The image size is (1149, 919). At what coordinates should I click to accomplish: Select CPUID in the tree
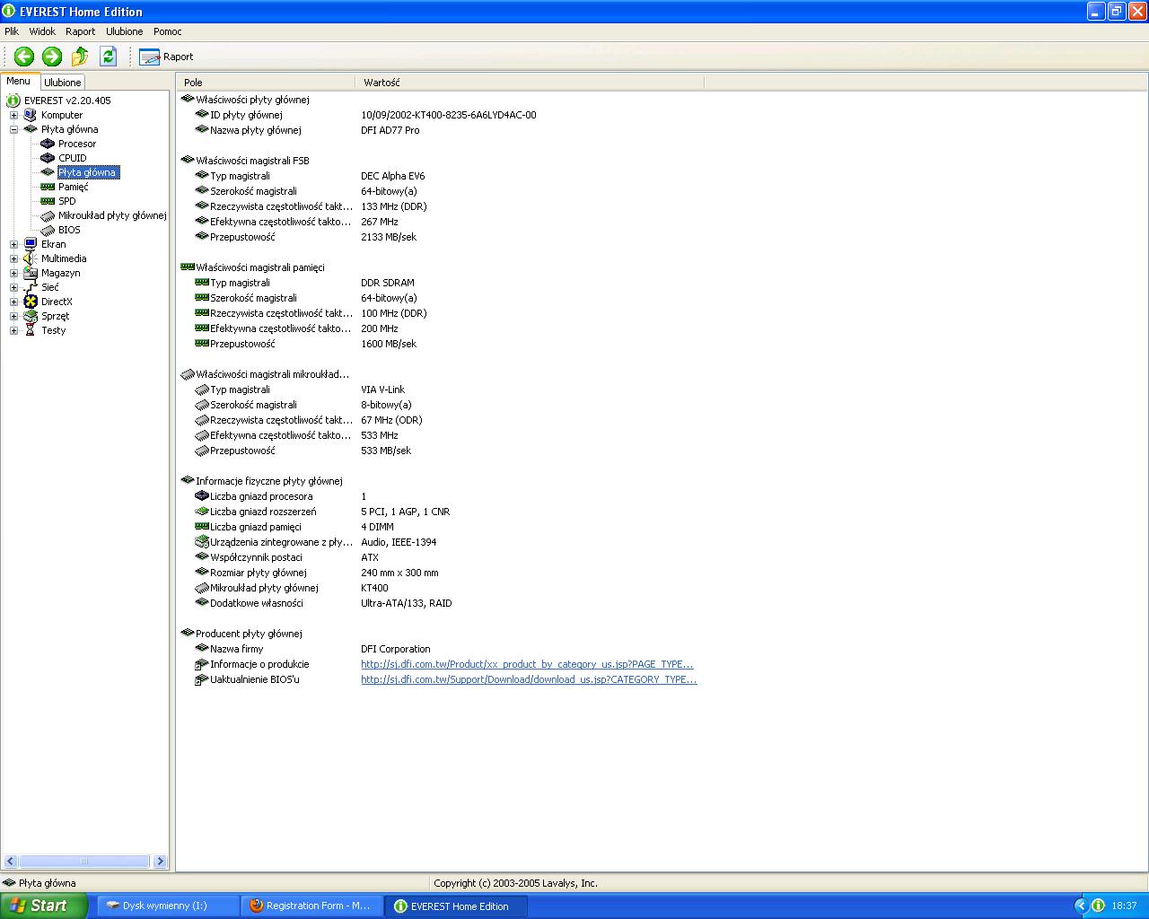[73, 158]
